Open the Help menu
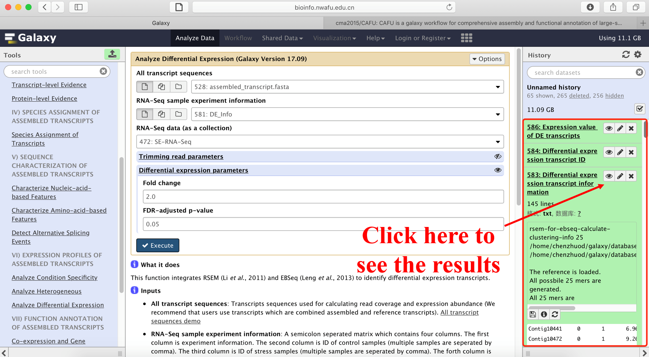Image resolution: width=649 pixels, height=357 pixels. point(375,38)
